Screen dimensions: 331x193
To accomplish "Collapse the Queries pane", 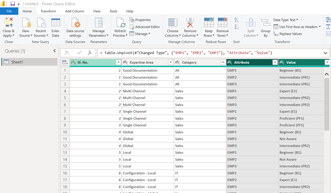I will (x=55, y=51).
